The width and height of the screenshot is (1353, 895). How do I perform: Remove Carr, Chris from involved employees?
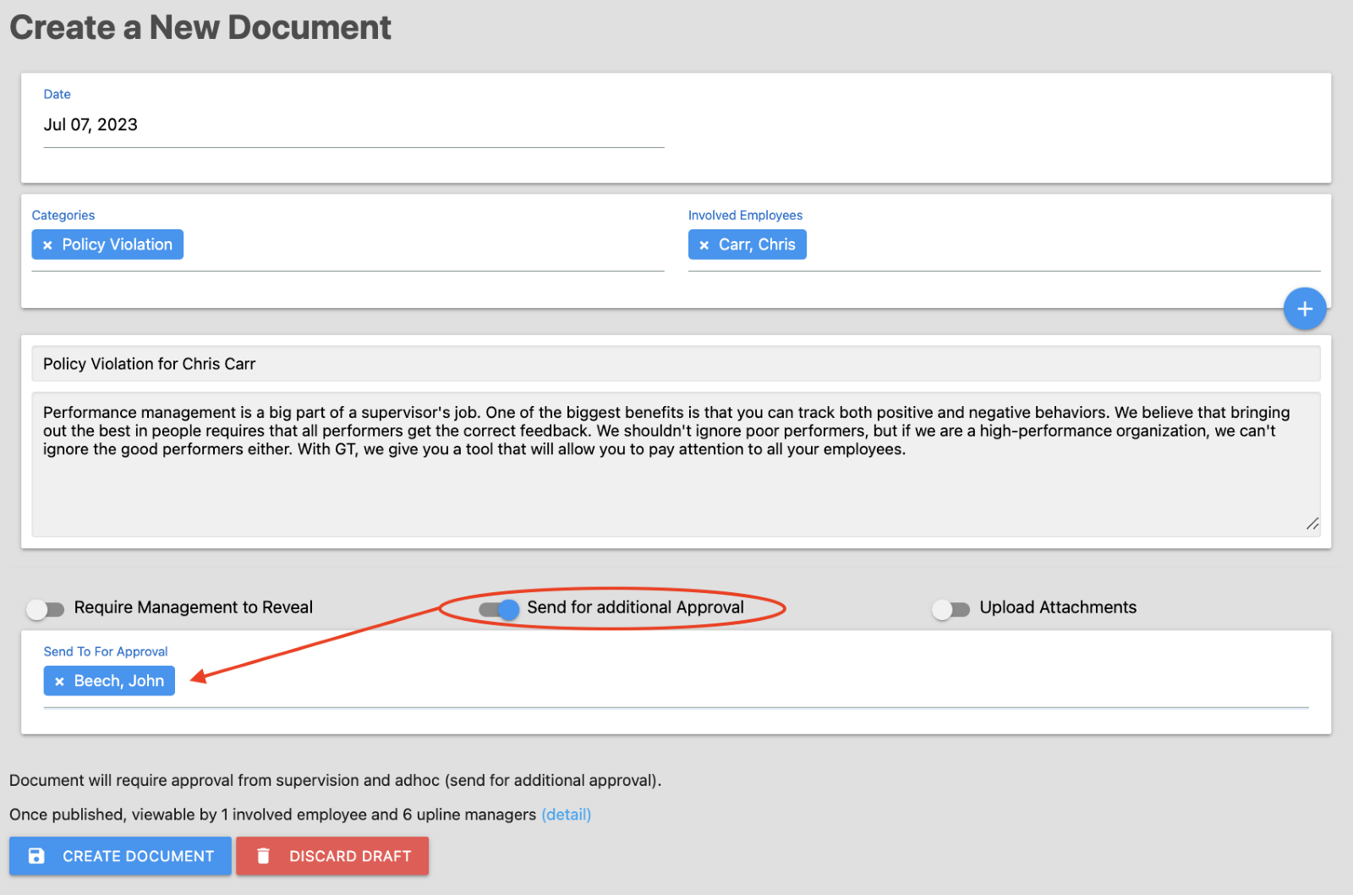[704, 245]
